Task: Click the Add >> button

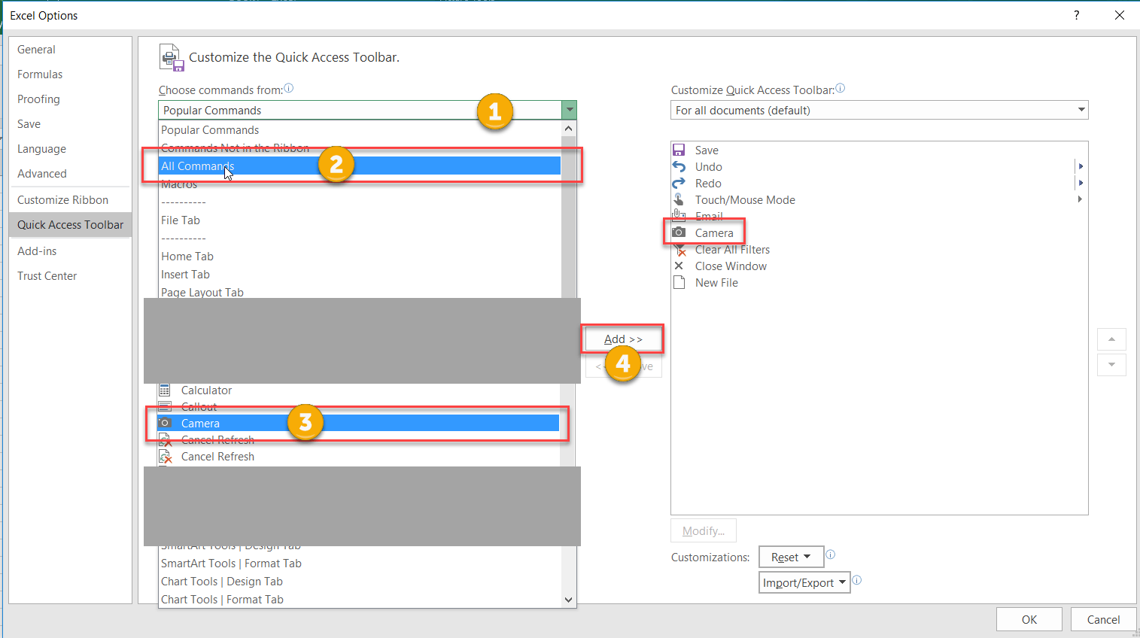Action: point(623,339)
